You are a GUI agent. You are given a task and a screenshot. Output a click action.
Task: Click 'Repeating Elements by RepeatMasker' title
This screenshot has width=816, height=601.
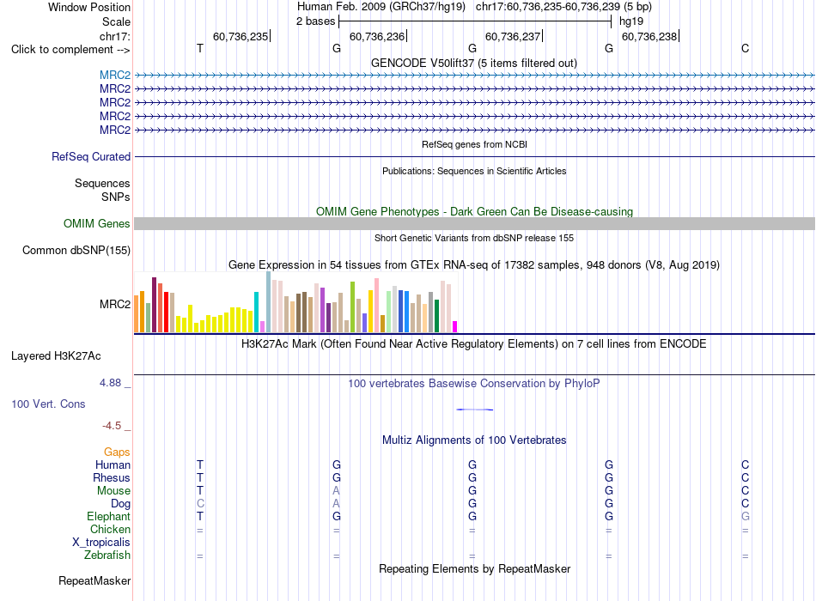(474, 568)
